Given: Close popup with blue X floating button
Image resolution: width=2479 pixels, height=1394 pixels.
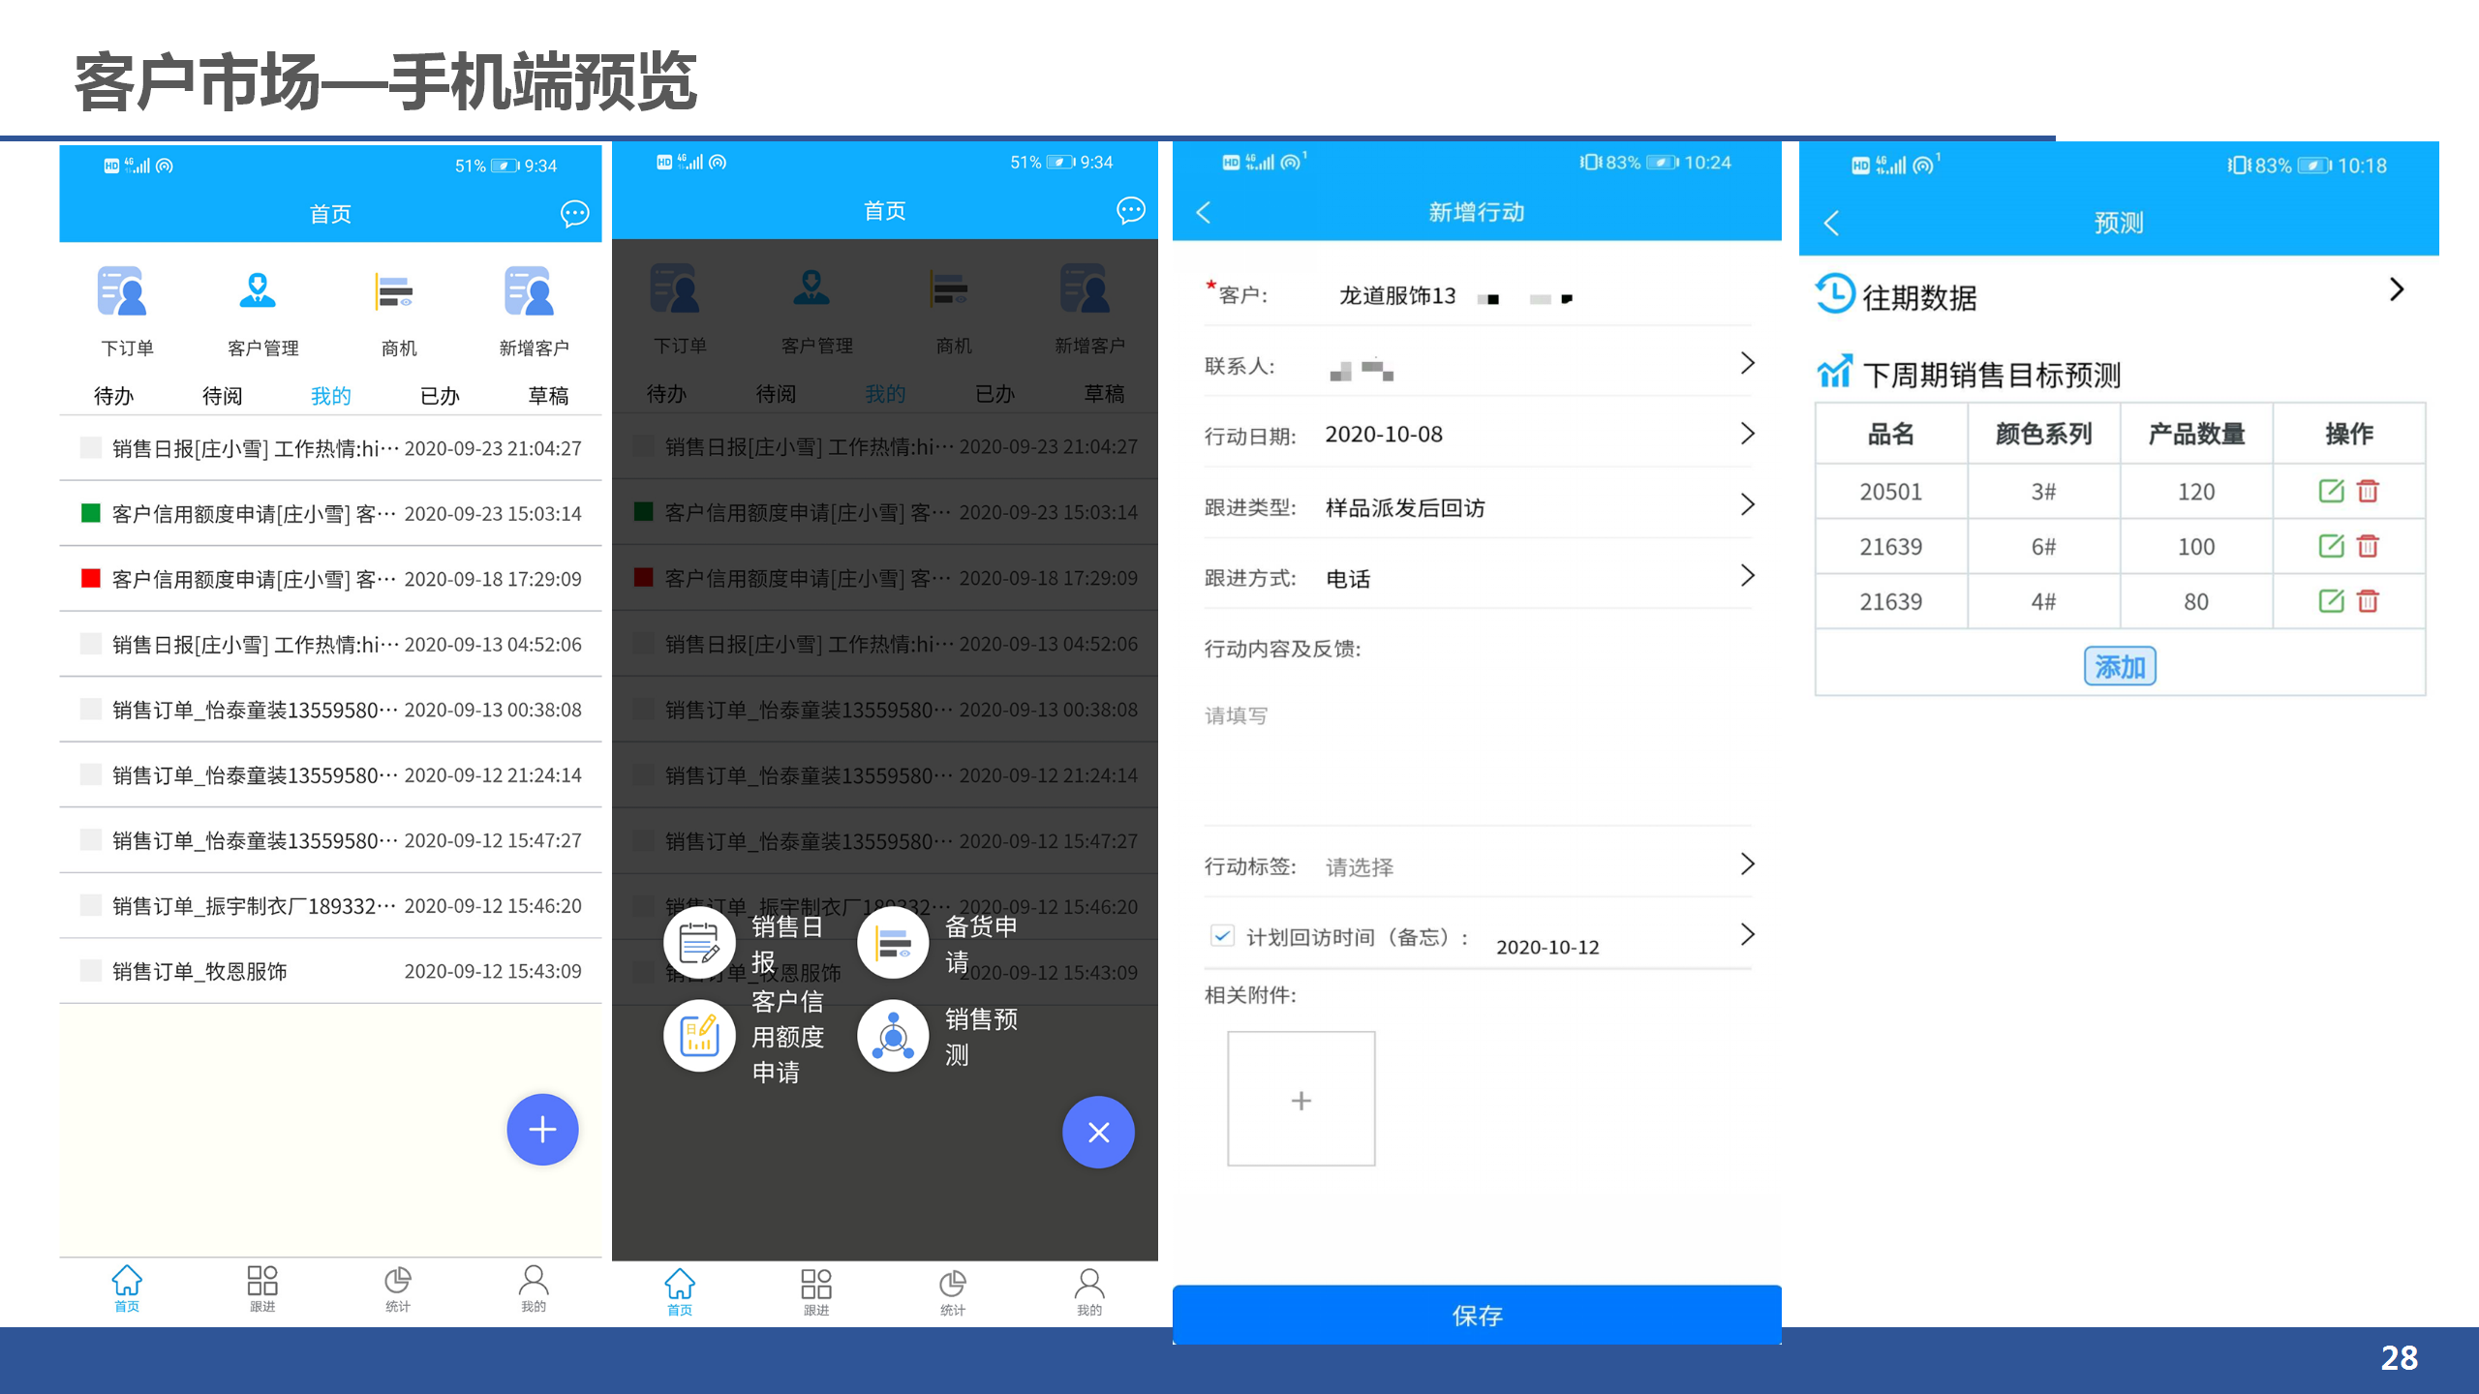Looking at the screenshot, I should (x=1098, y=1133).
